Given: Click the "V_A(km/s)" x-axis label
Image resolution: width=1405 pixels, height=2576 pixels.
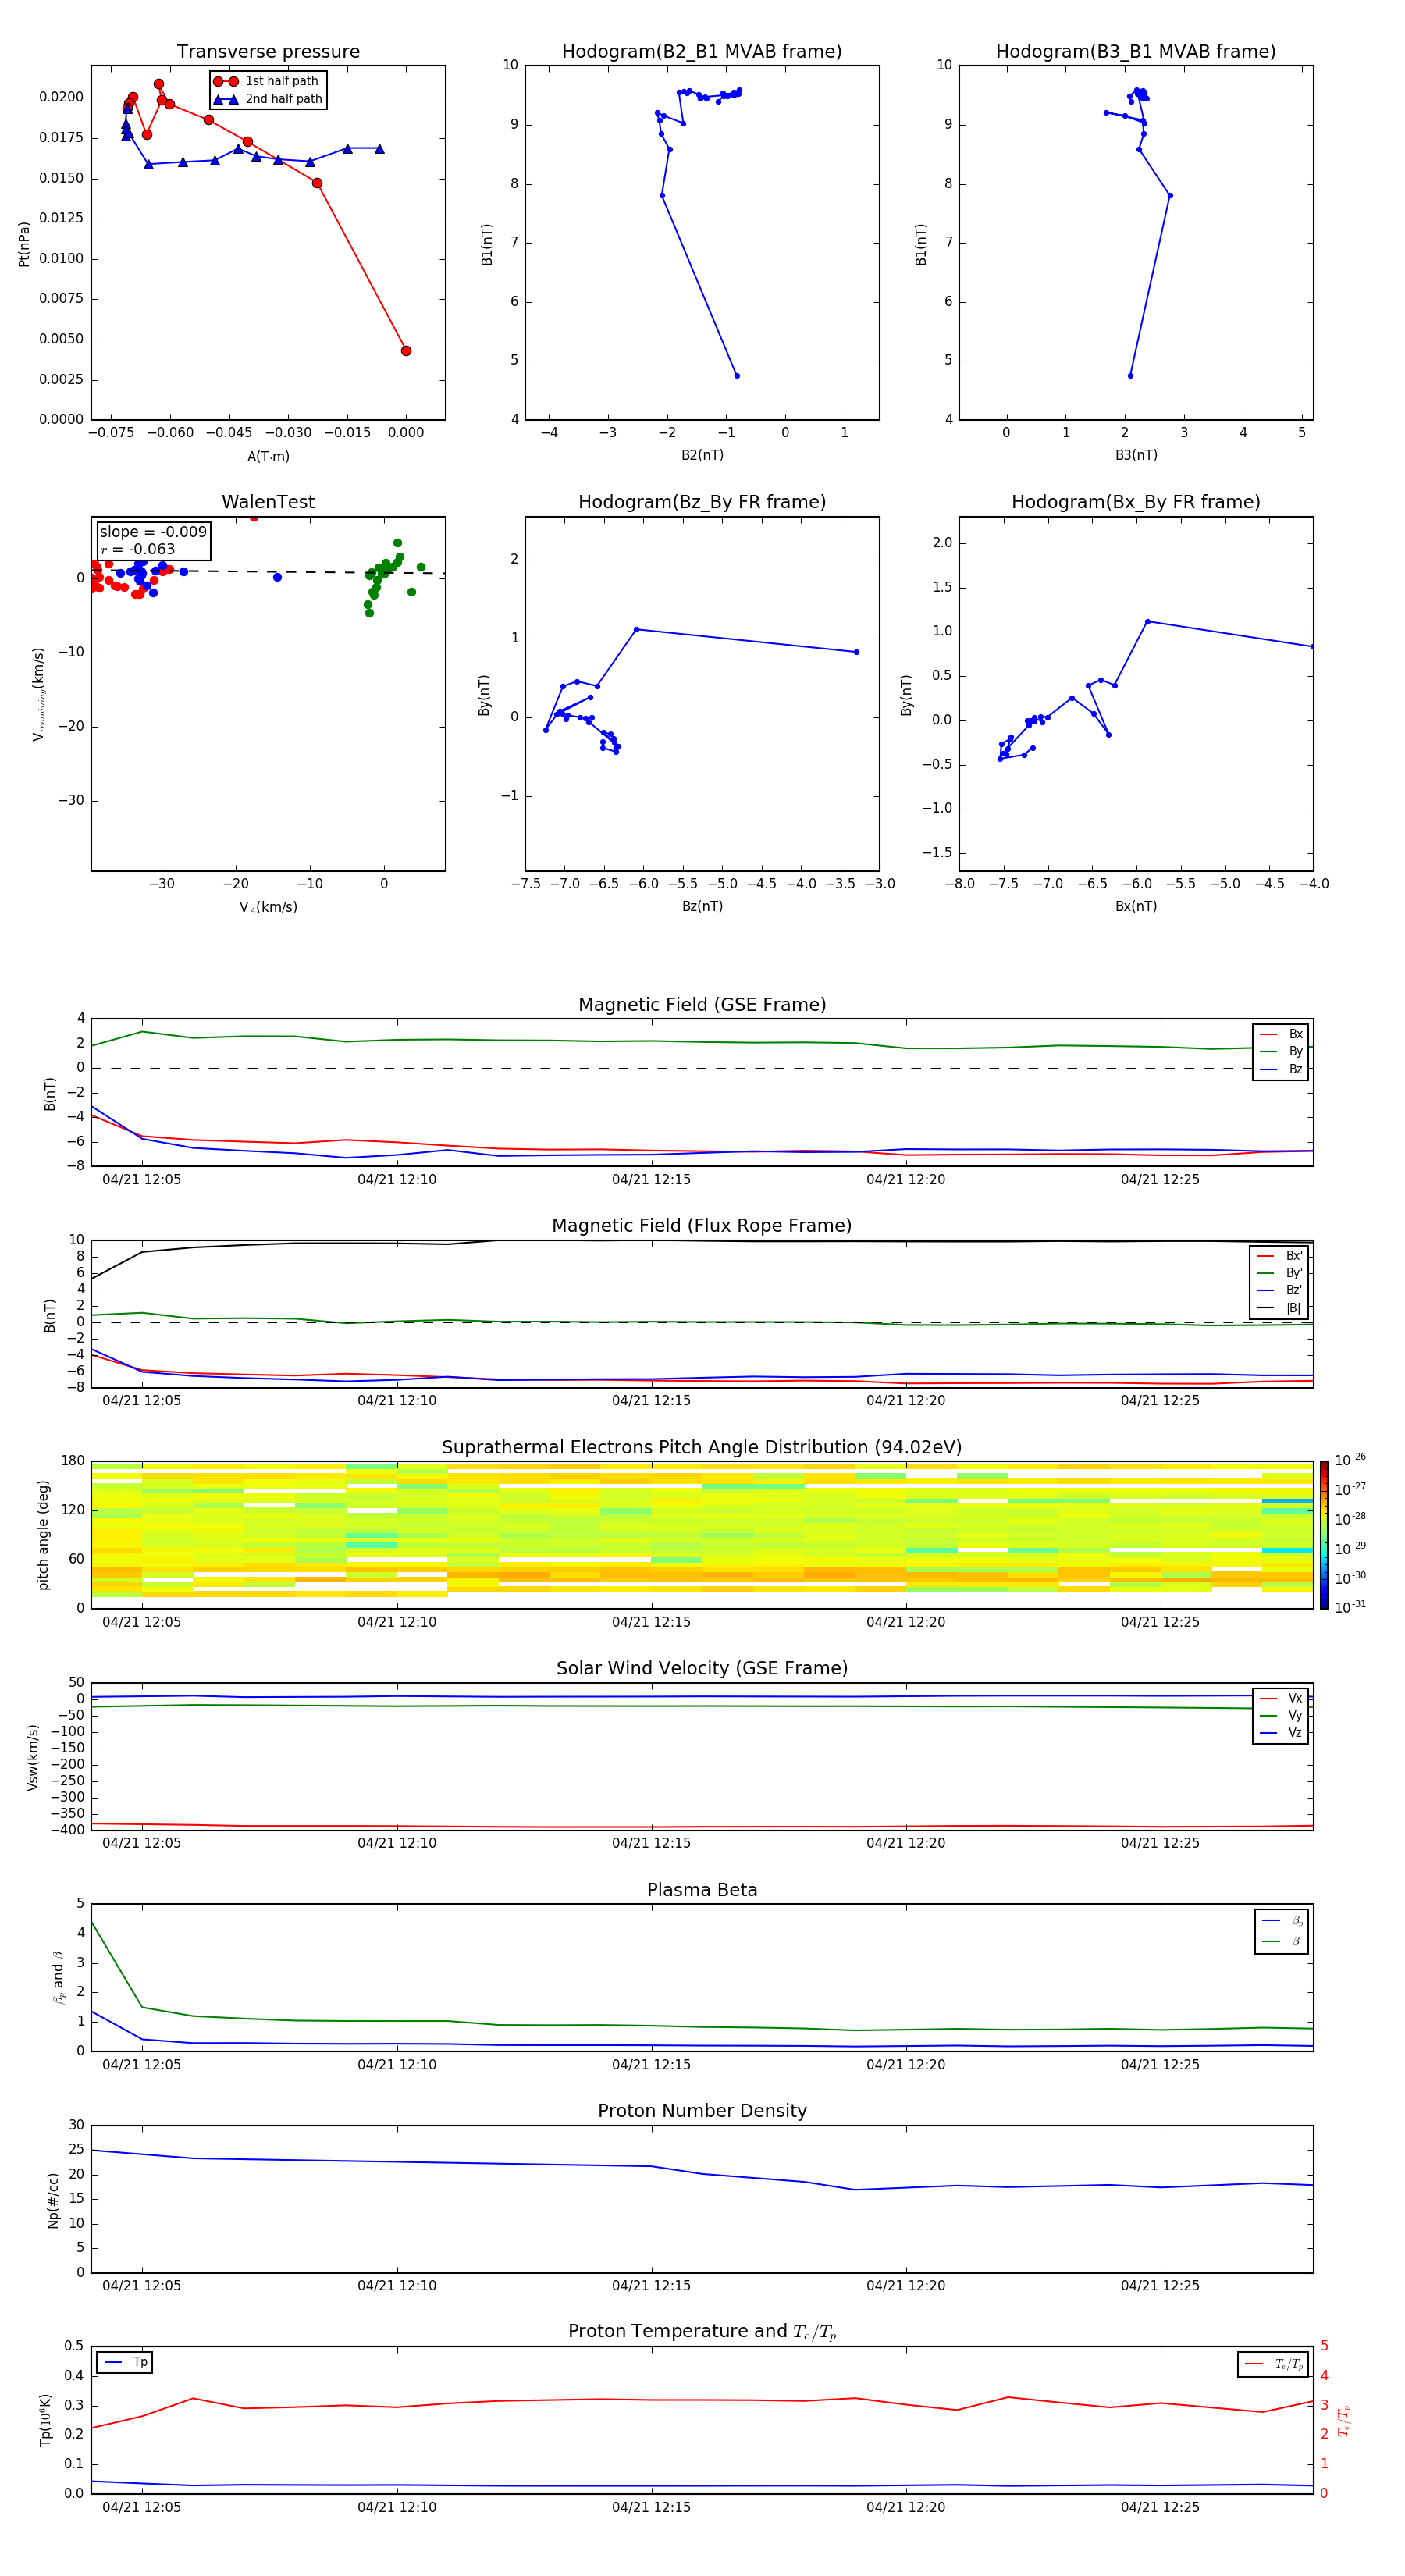Looking at the screenshot, I should 268,907.
